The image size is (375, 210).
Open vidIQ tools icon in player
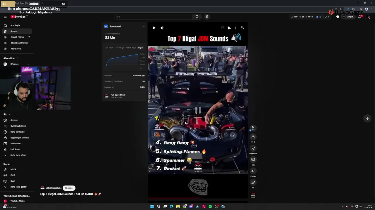tap(229, 28)
